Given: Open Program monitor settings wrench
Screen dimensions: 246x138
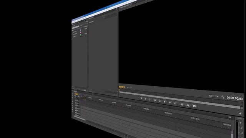Looking at the screenshot, I should coord(223,97).
